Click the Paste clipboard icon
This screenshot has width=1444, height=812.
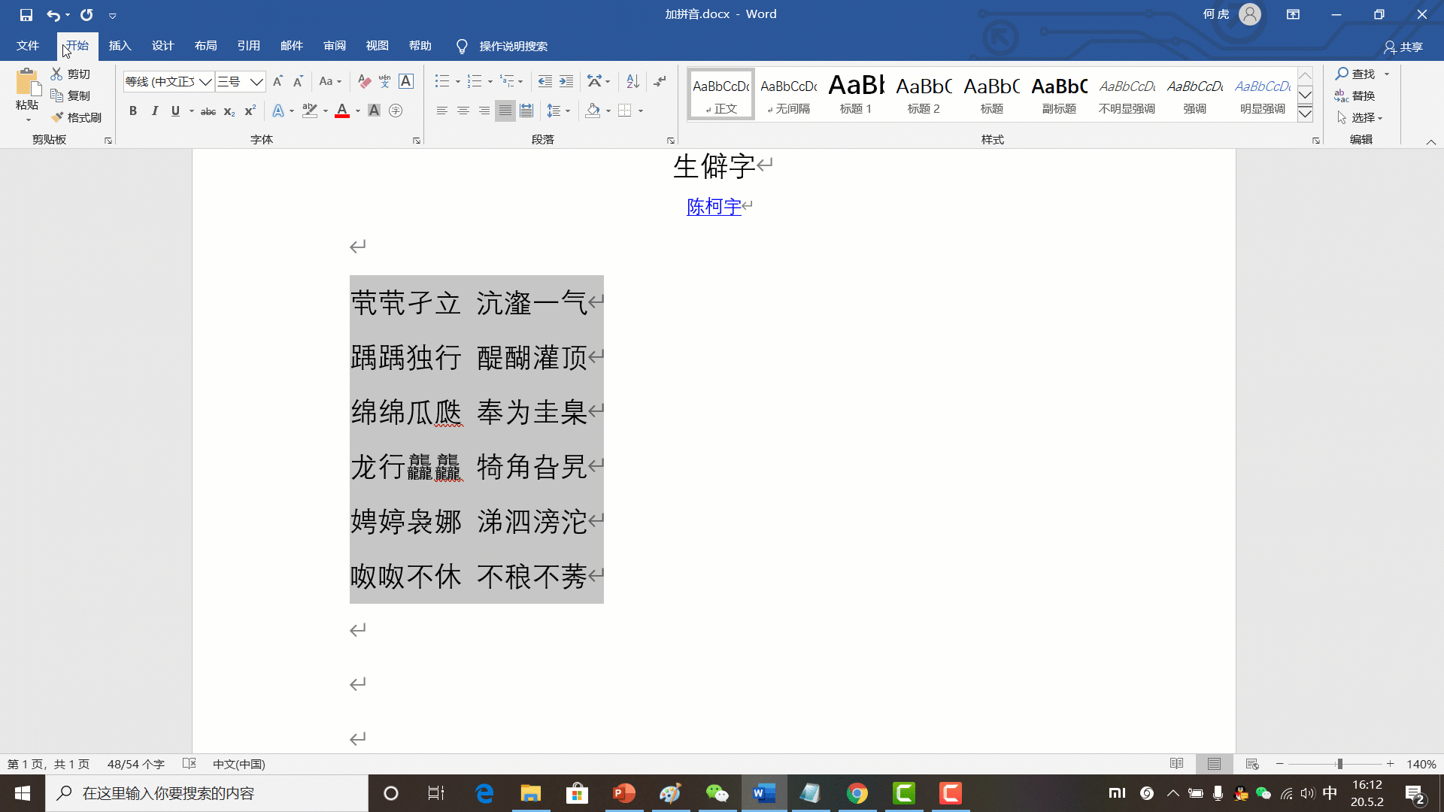pos(27,83)
